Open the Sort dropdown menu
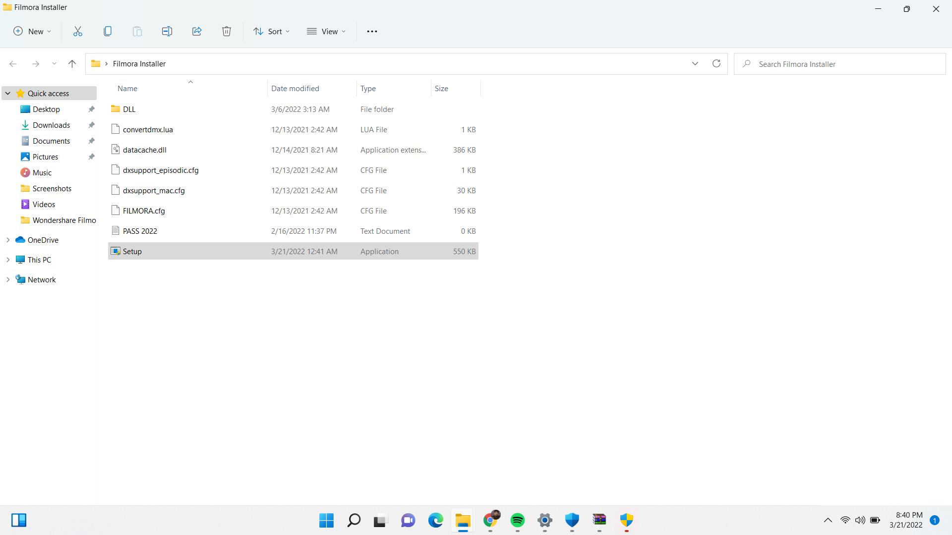952x535 pixels. [x=271, y=31]
